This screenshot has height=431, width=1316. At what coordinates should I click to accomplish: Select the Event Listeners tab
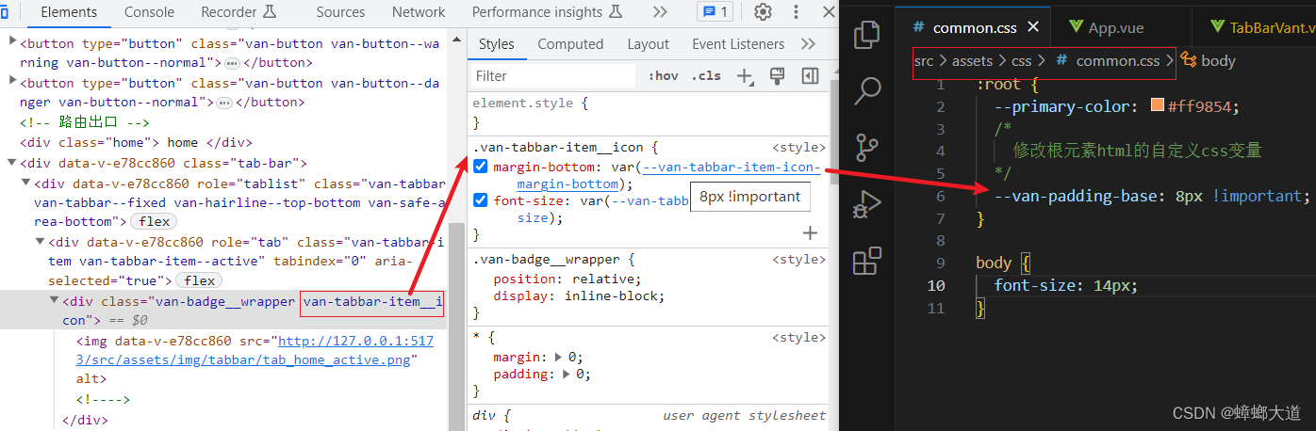[x=738, y=44]
